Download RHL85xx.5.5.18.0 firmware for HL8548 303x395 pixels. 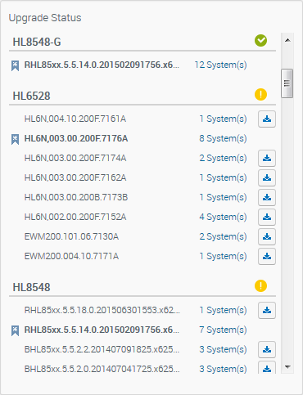pyautogui.click(x=267, y=310)
